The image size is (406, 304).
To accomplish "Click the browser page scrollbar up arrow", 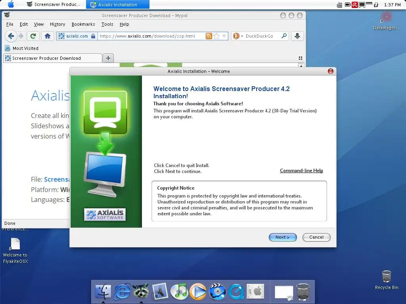I will pyautogui.click(x=301, y=65).
